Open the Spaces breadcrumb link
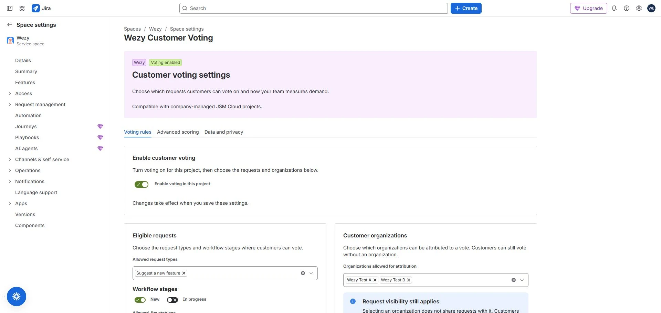661x313 pixels. coord(132,29)
